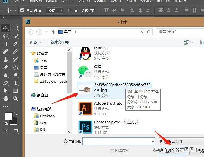Select the Hand tool
This screenshot has height=157, width=204.
5,99
